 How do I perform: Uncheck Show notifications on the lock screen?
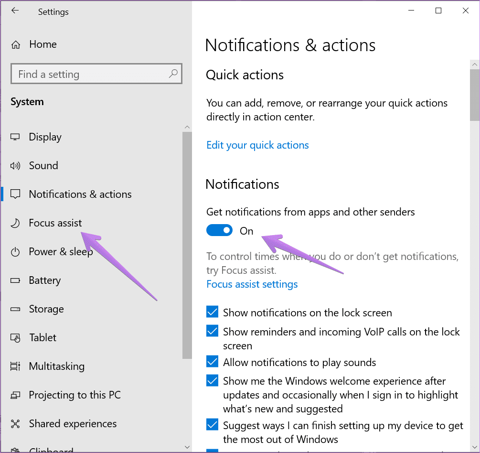213,313
